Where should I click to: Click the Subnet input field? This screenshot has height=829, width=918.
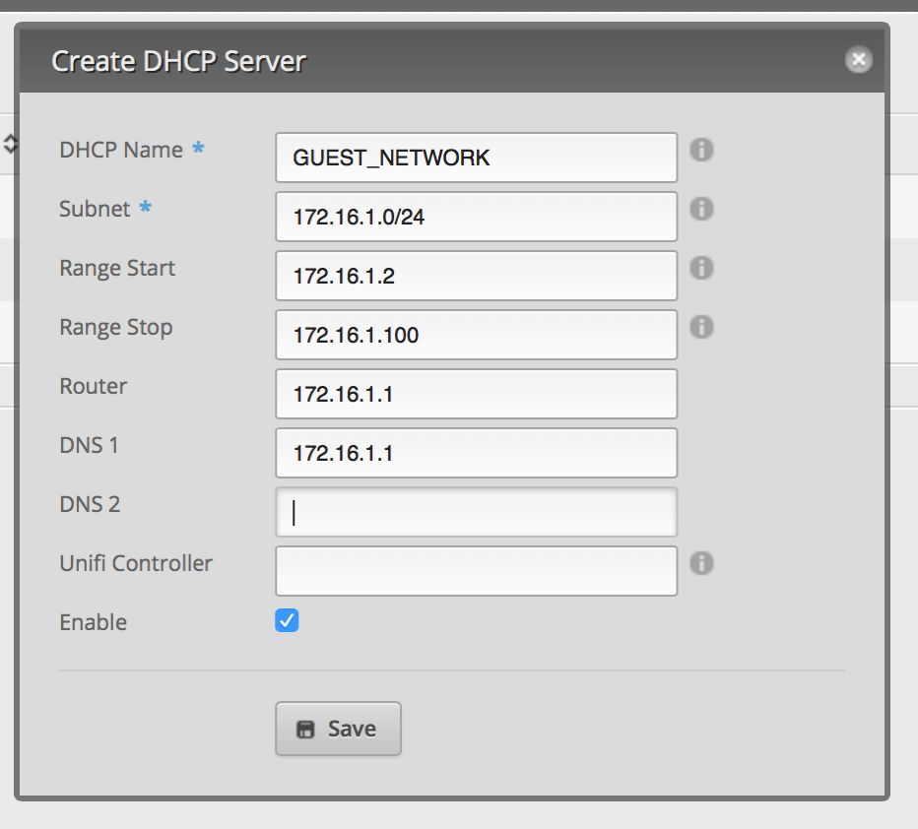click(x=477, y=217)
